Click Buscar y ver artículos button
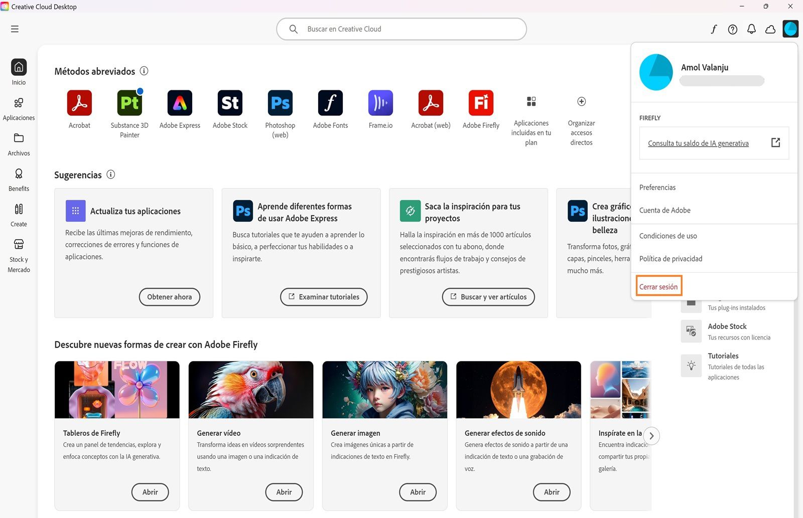The height and width of the screenshot is (518, 803). [488, 297]
